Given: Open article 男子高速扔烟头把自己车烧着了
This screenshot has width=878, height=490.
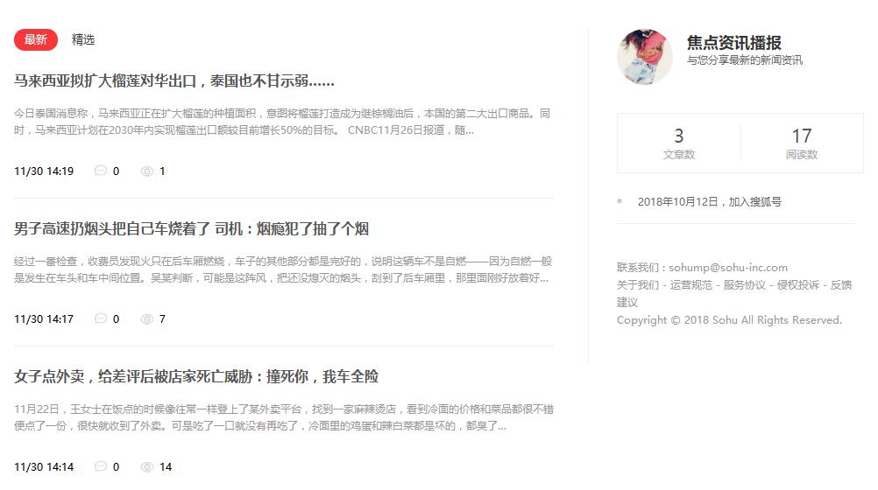Looking at the screenshot, I should click(192, 228).
